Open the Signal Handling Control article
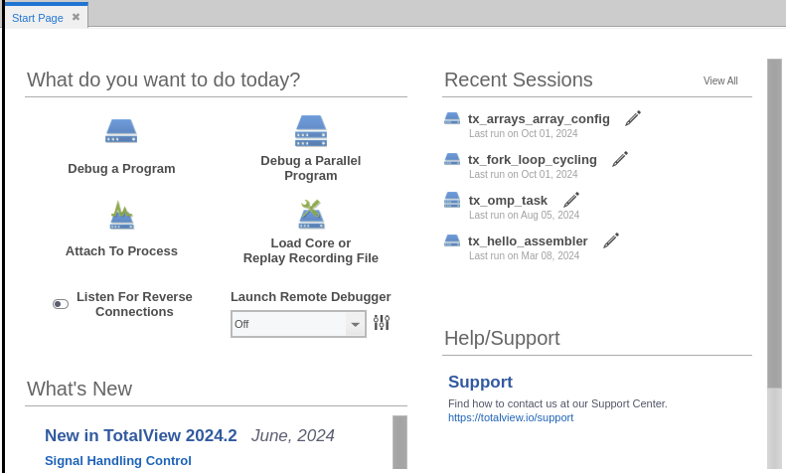This screenshot has height=473, width=786. point(118,460)
